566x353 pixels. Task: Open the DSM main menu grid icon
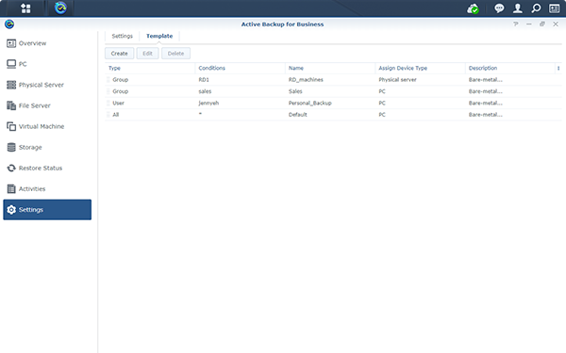coord(25,8)
